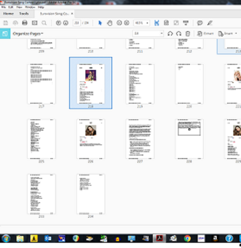Switch to the Tools tab
Screen dimensions: 241x248
[24, 14]
